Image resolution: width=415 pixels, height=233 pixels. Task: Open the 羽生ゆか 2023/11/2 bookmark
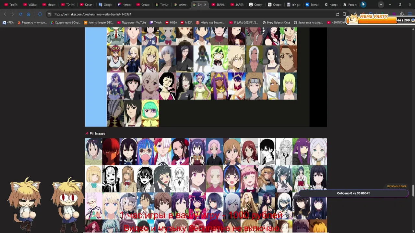point(243,23)
